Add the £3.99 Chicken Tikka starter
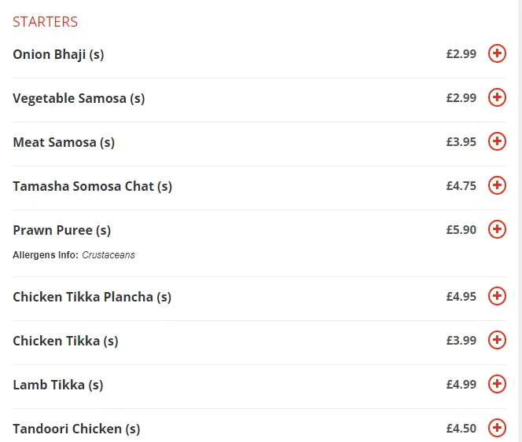 coord(497,340)
